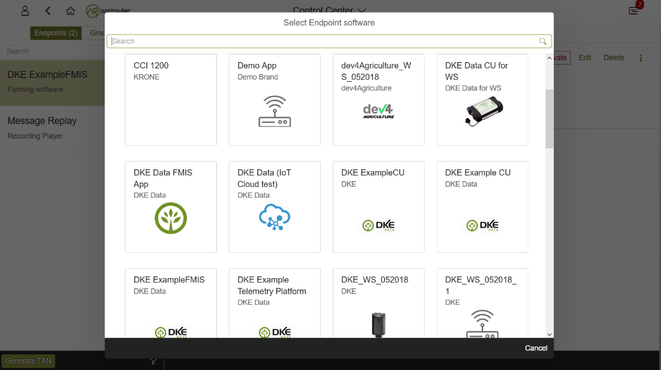Image resolution: width=661 pixels, height=370 pixels.
Task: Focus the Select Endpoint software search field
Action: pyautogui.click(x=323, y=41)
